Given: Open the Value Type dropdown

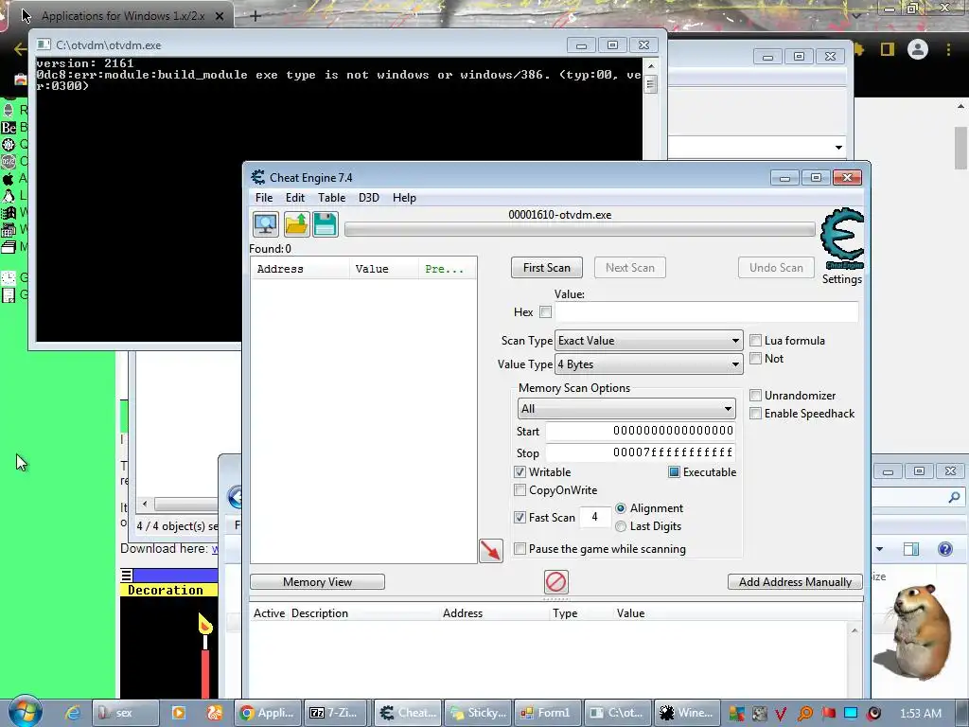Looking at the screenshot, I should click(649, 364).
